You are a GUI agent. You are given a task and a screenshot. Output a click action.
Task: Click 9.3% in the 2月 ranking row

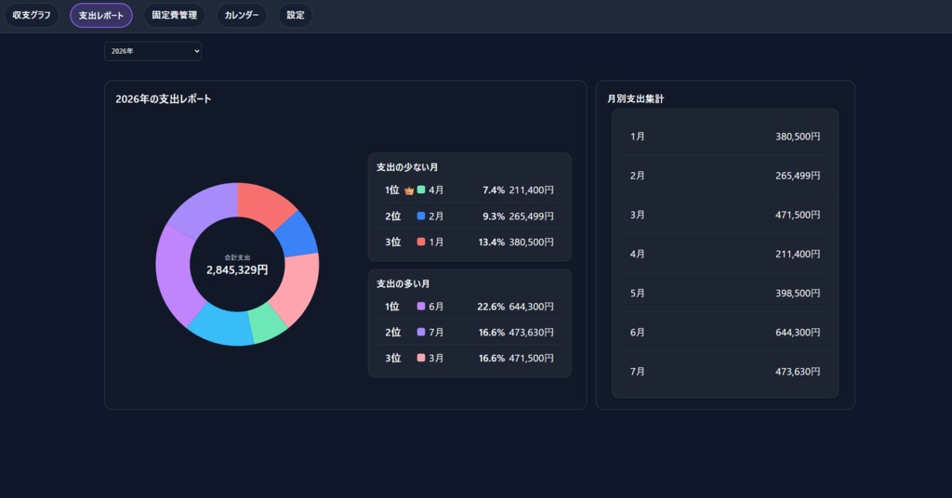(494, 216)
